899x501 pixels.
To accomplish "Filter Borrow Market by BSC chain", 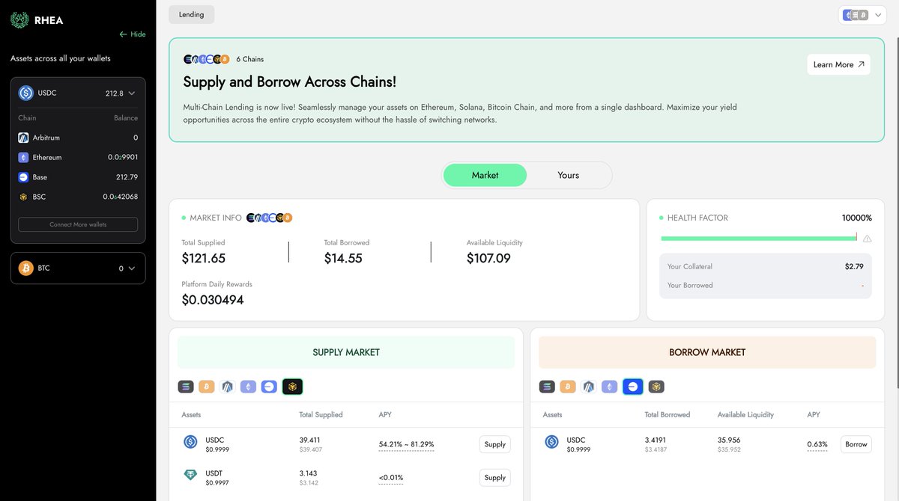I will [x=656, y=387].
